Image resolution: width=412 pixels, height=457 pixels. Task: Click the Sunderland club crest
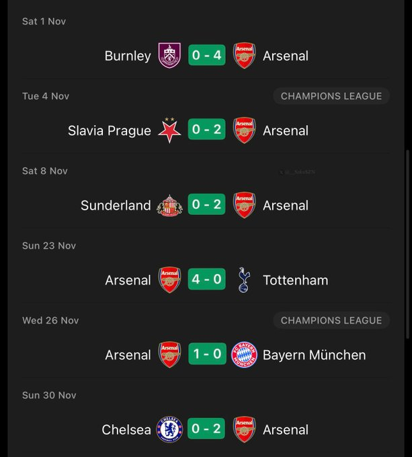point(169,206)
